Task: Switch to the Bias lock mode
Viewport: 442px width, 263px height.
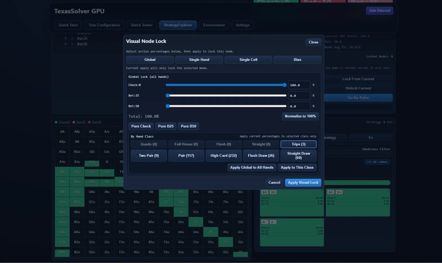Action: point(297,59)
